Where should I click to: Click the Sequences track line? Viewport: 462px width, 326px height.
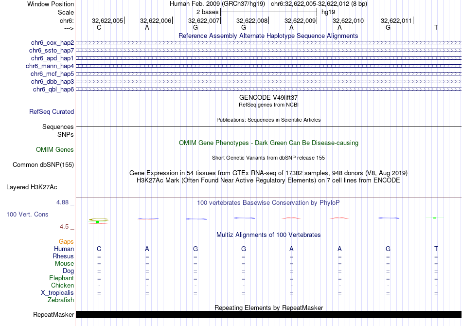pyautogui.click(x=269, y=127)
